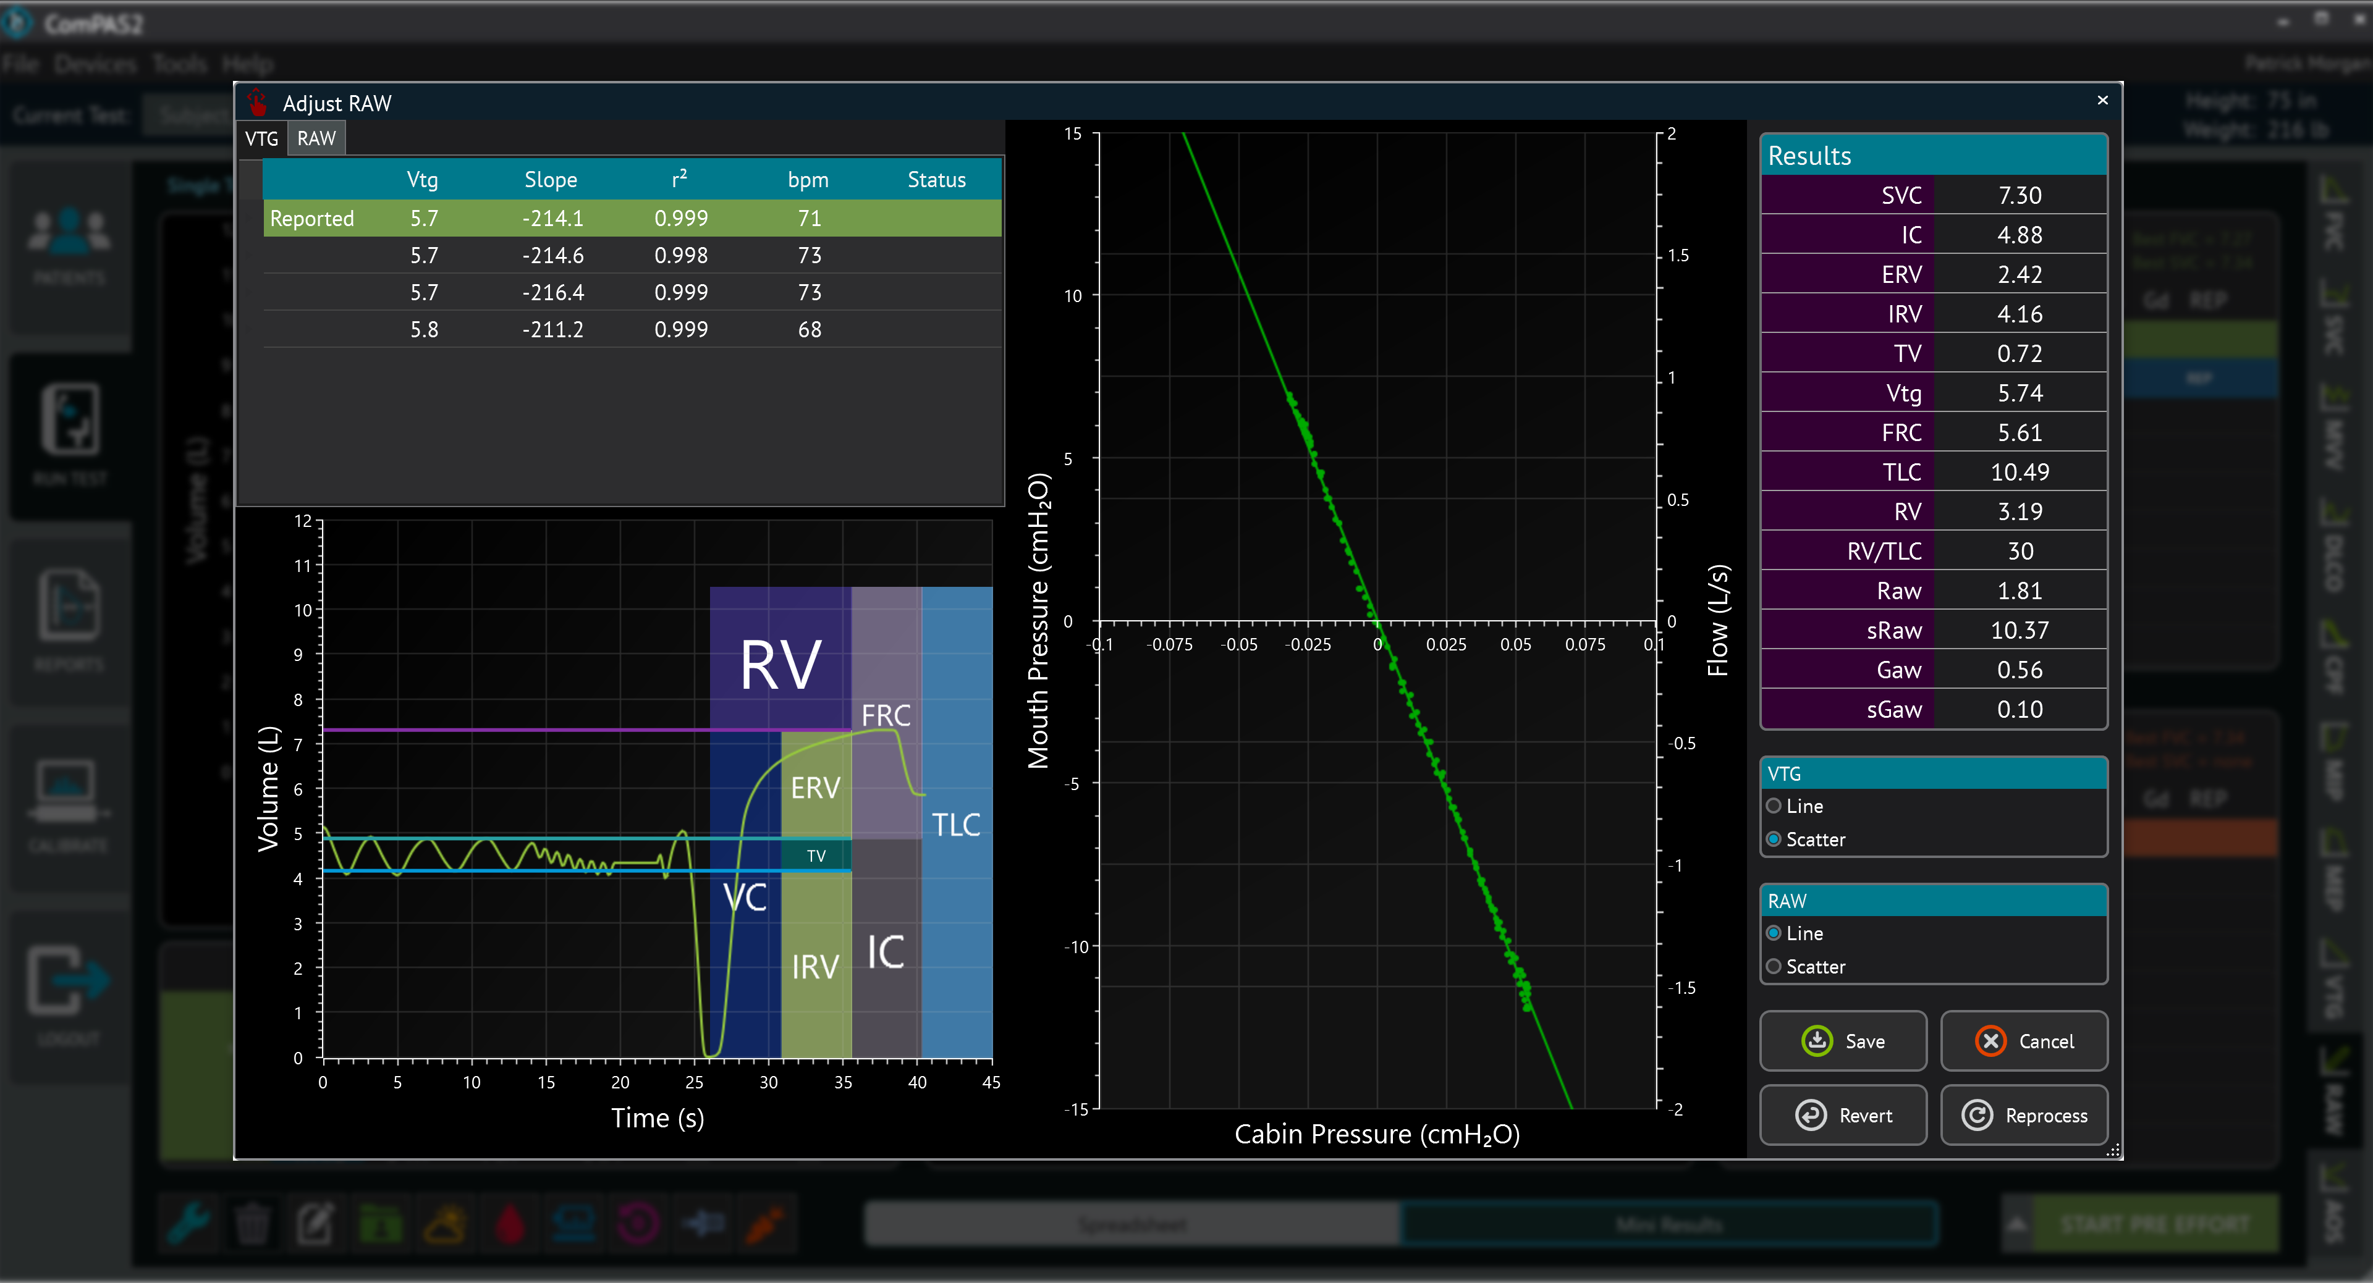Click the SVC result value 7.30

coord(2020,195)
